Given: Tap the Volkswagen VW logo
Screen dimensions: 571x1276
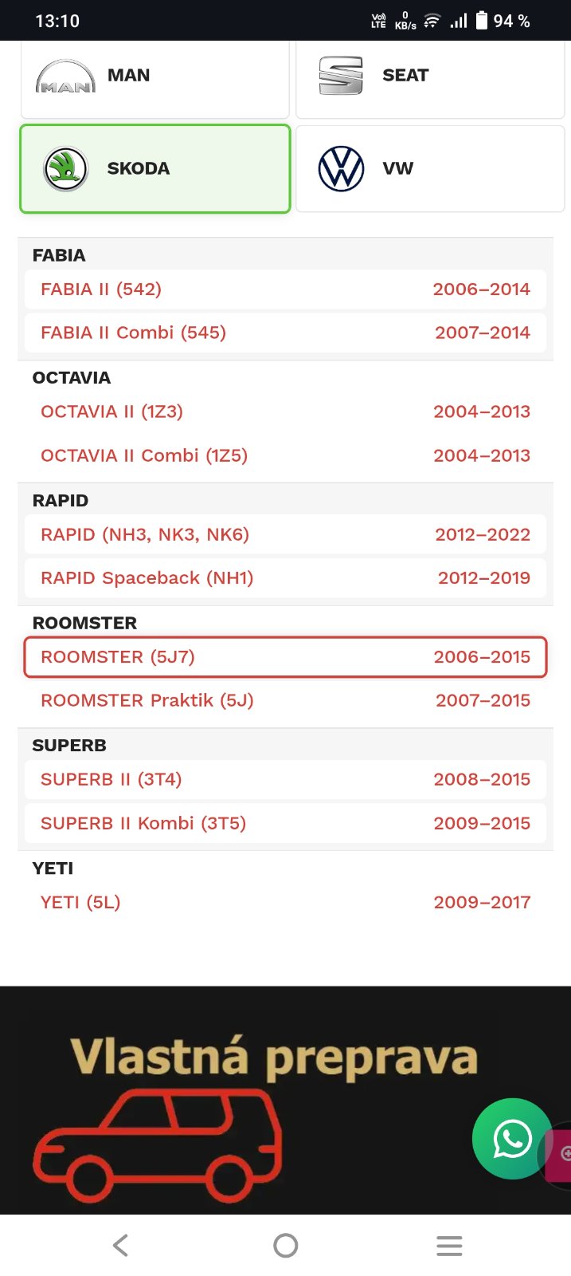Looking at the screenshot, I should pyautogui.click(x=341, y=169).
